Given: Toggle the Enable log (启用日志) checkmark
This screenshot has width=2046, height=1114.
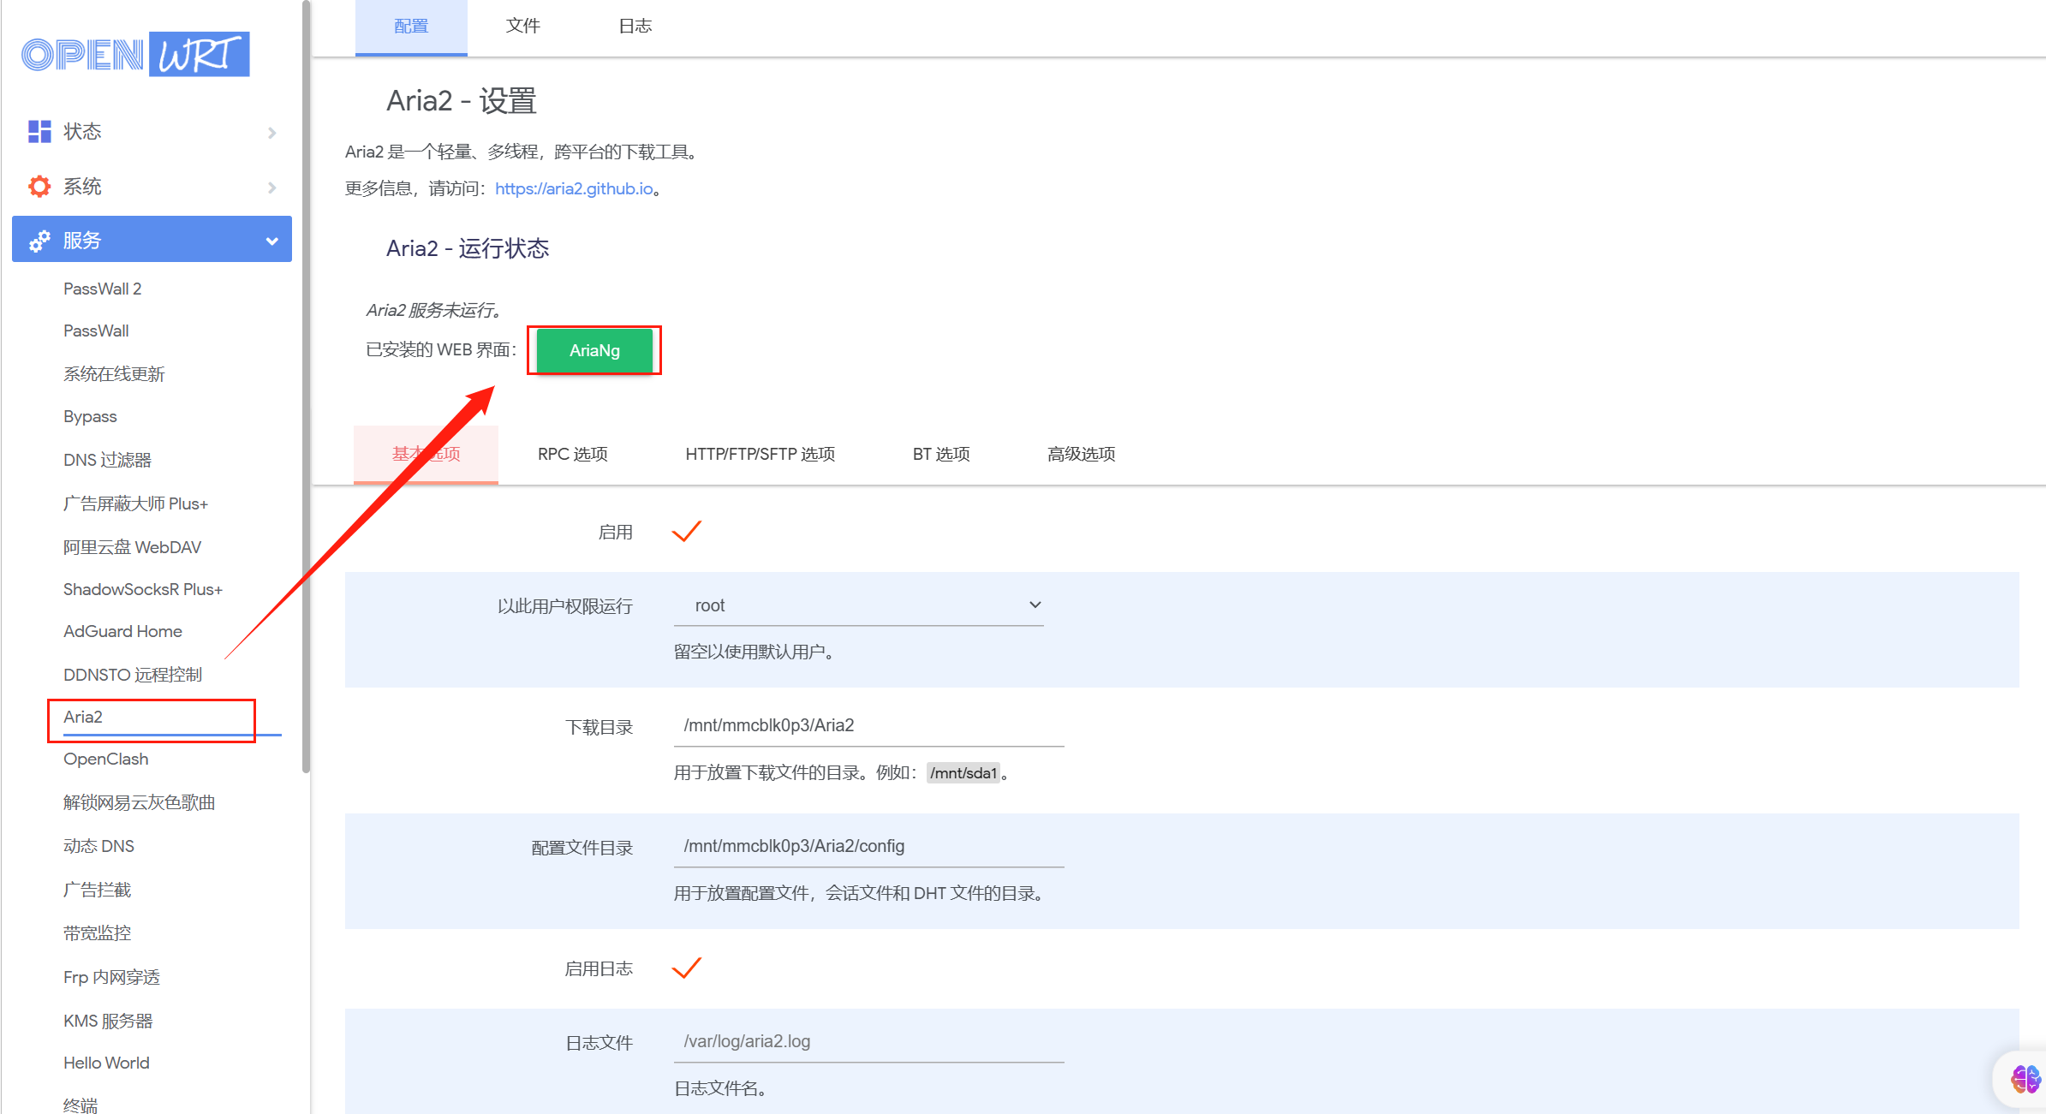Looking at the screenshot, I should [x=687, y=968].
